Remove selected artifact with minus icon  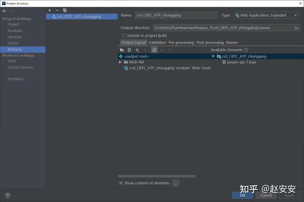57,10
